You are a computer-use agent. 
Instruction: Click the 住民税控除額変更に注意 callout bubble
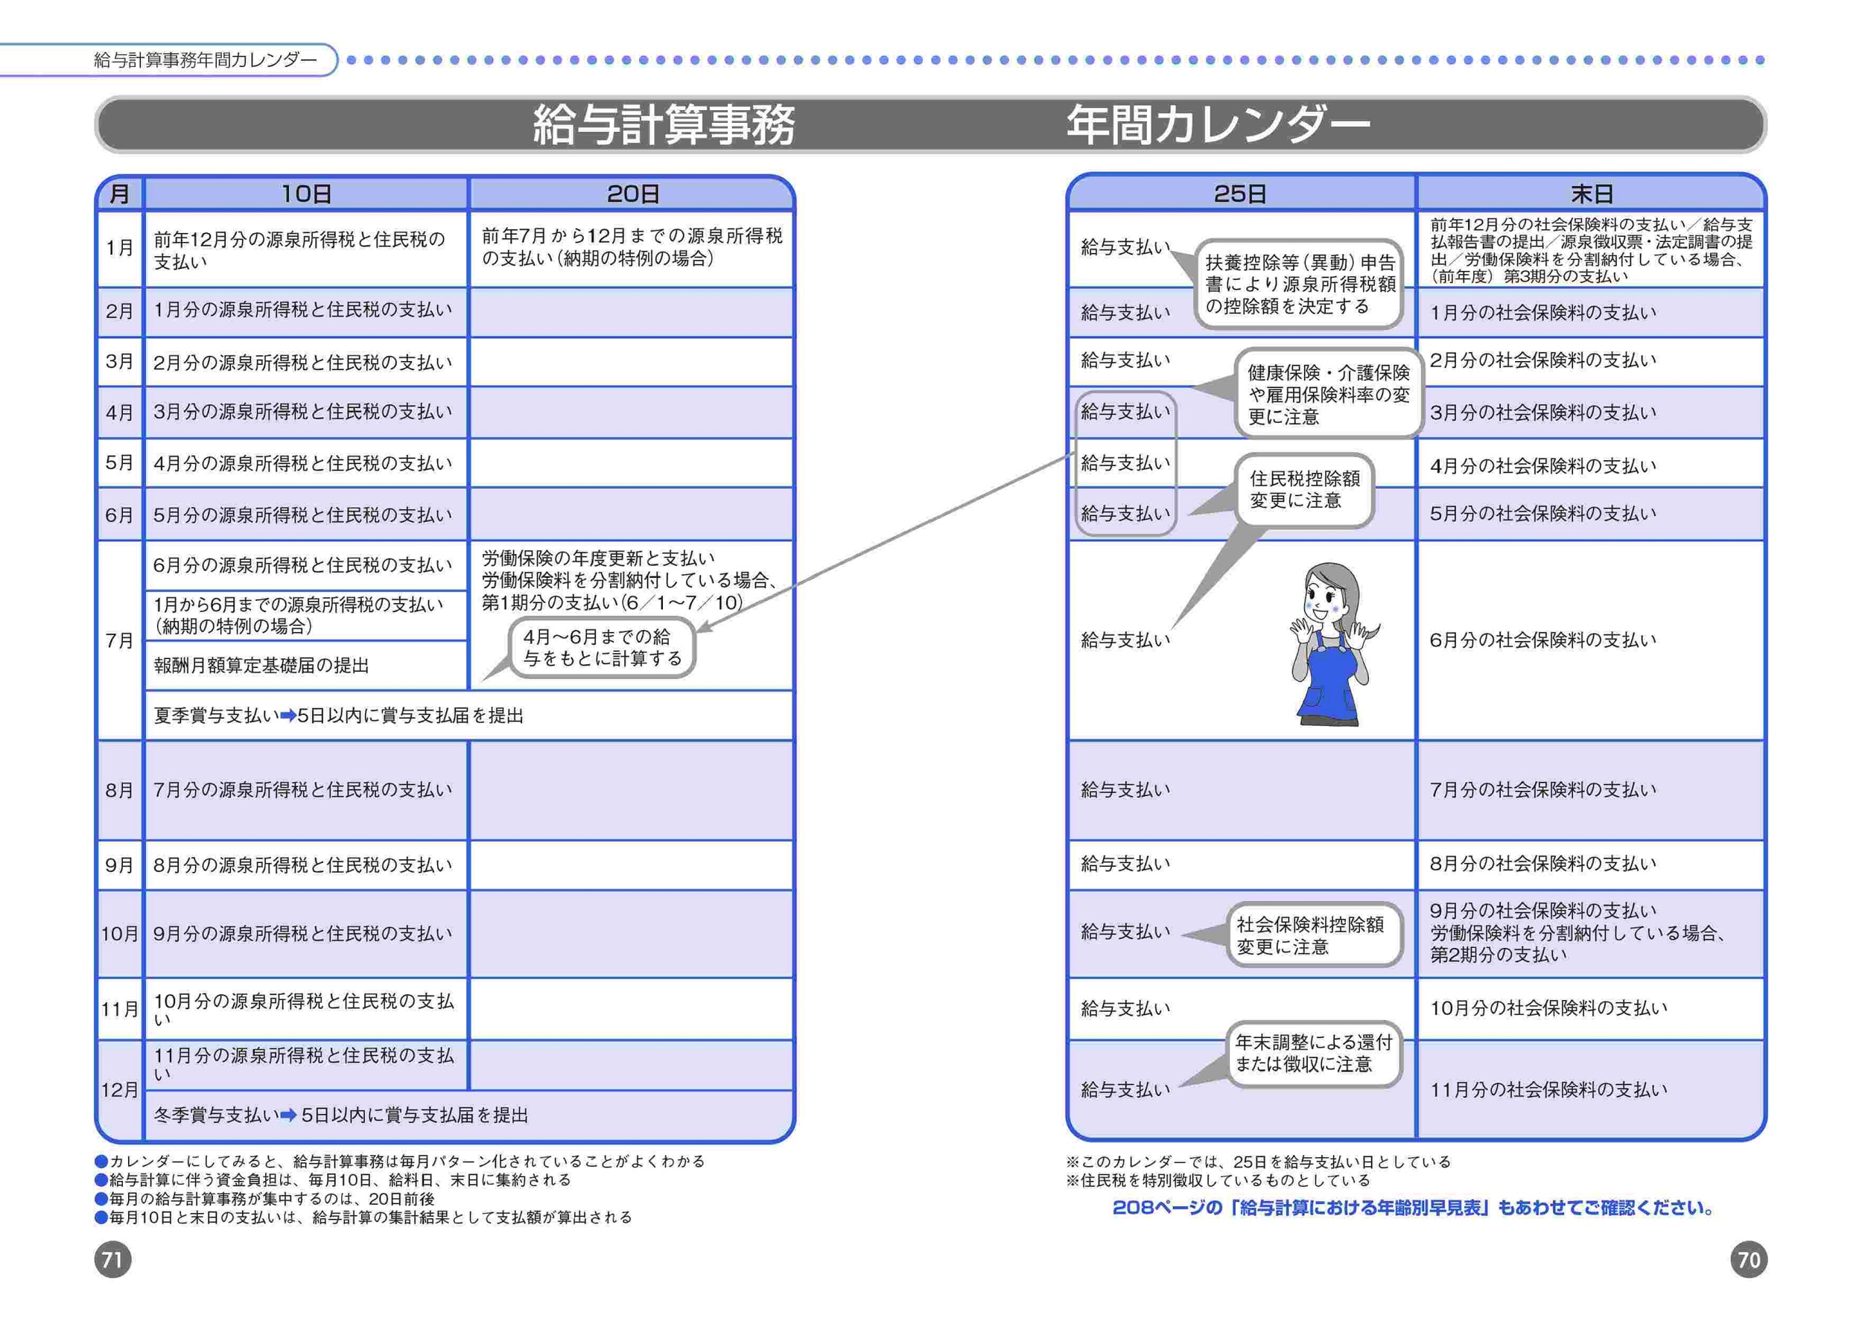pos(1303,489)
